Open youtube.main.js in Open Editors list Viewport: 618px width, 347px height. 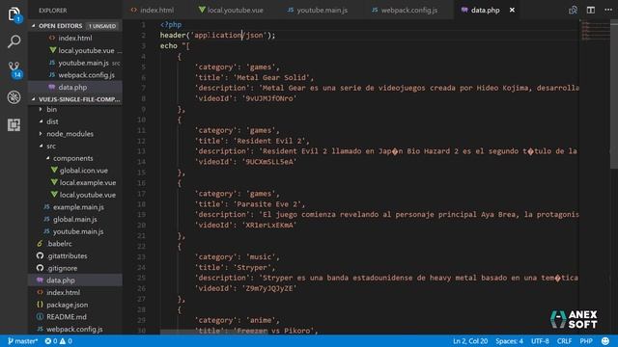tap(83, 63)
